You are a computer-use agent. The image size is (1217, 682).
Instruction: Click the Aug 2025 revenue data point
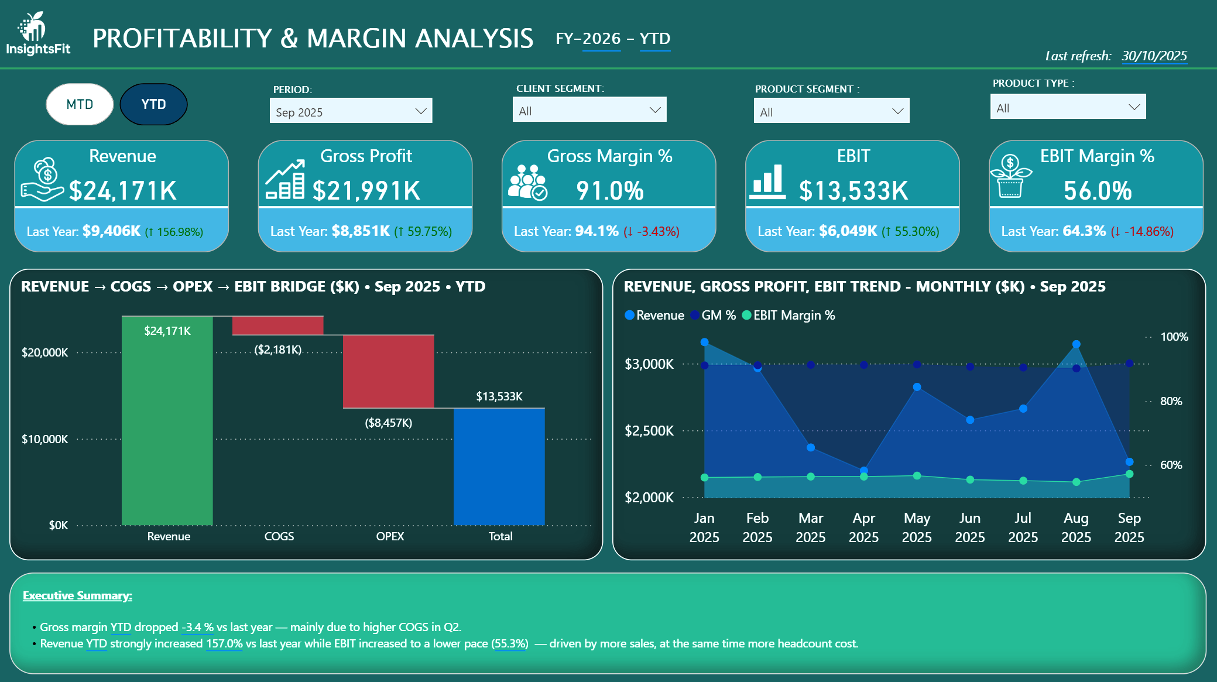[x=1076, y=344]
